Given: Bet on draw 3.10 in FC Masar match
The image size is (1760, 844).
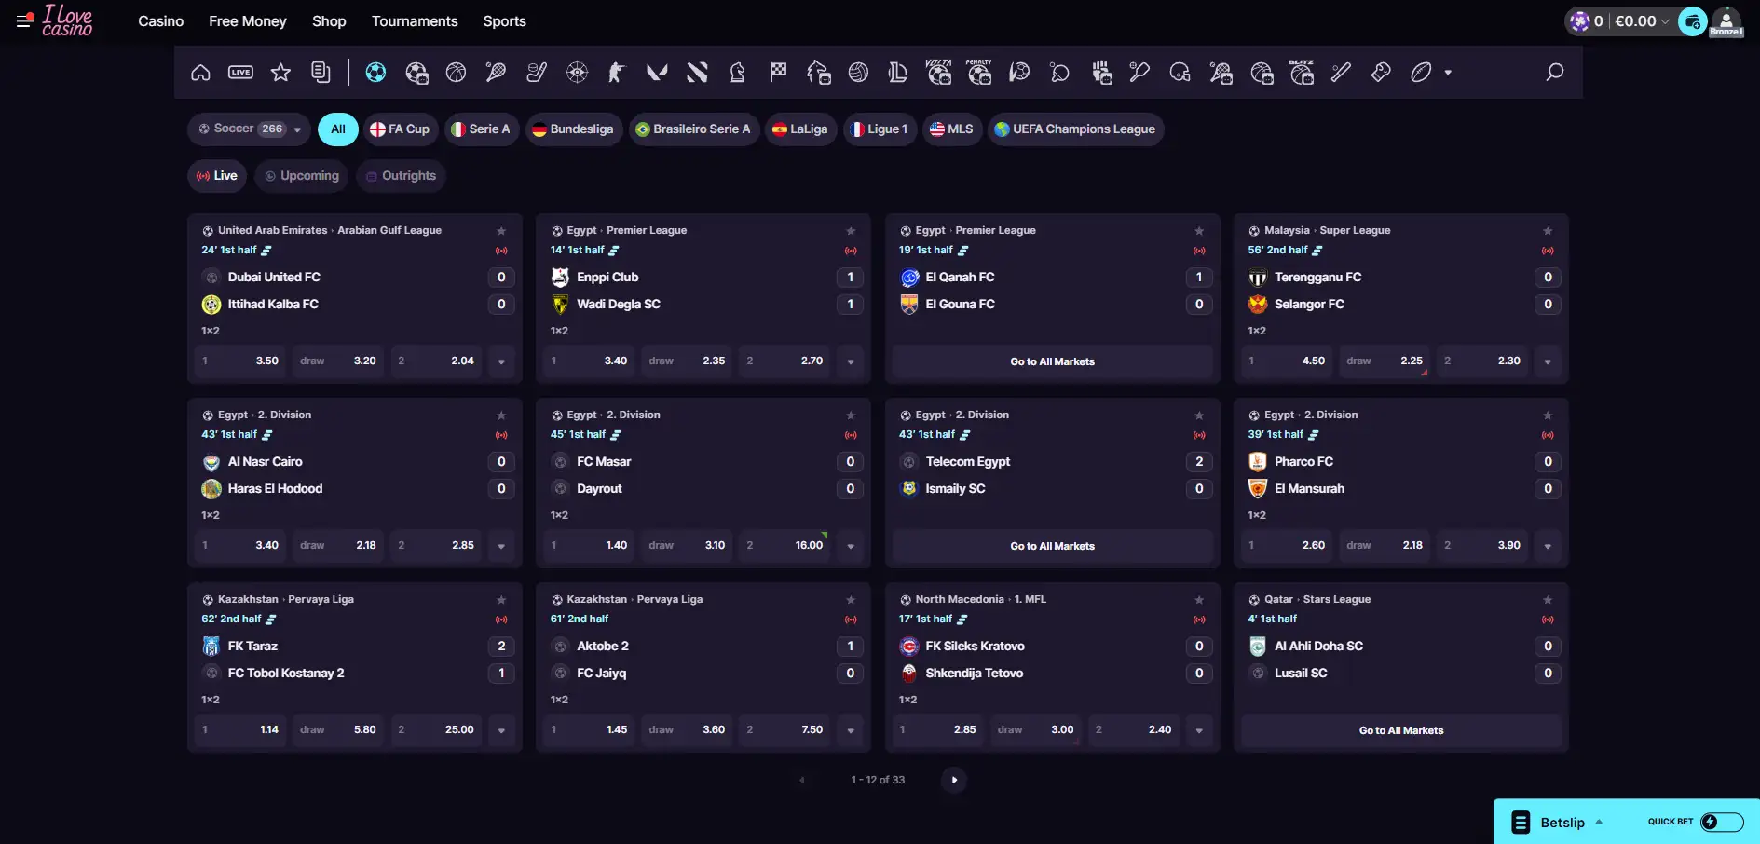Looking at the screenshot, I should [x=687, y=546].
